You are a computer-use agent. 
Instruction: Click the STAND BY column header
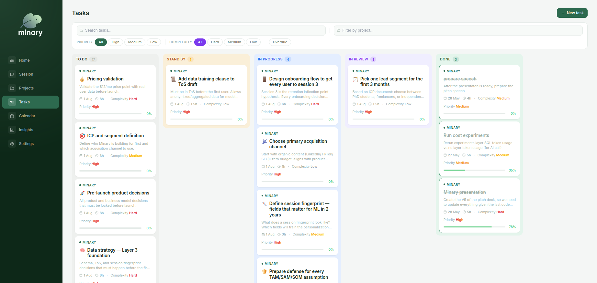coord(176,59)
